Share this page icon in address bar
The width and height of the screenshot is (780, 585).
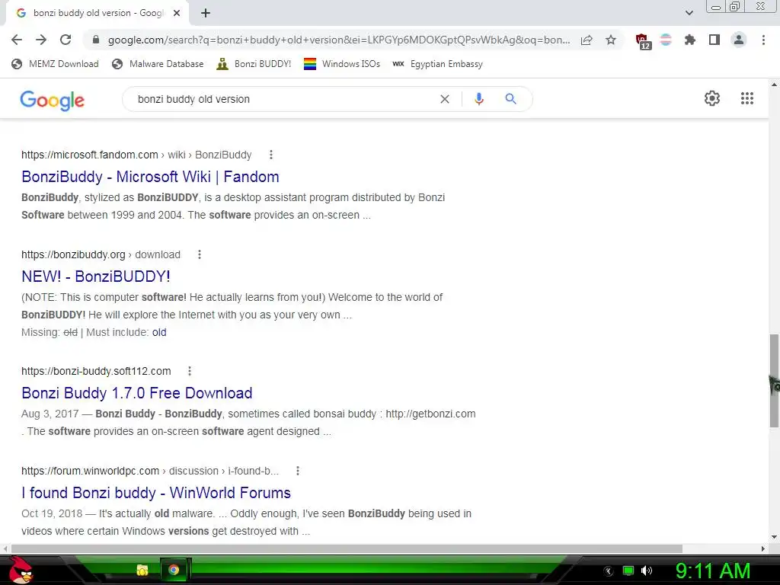tap(587, 40)
